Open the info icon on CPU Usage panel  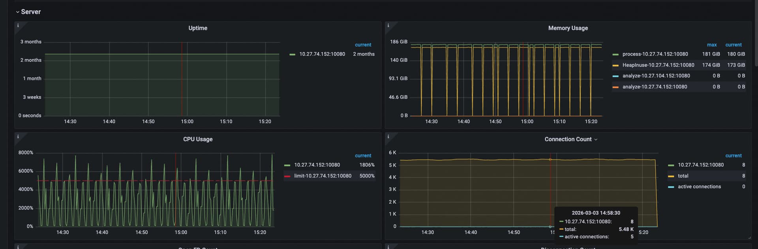click(x=18, y=137)
